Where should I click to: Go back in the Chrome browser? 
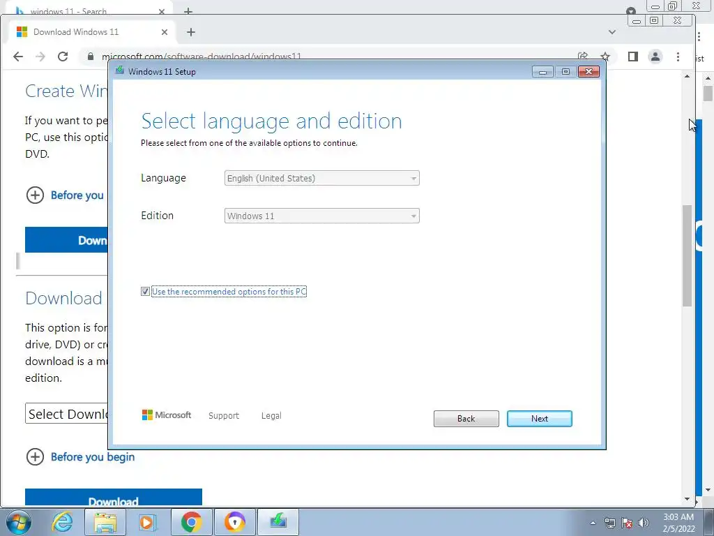18,57
